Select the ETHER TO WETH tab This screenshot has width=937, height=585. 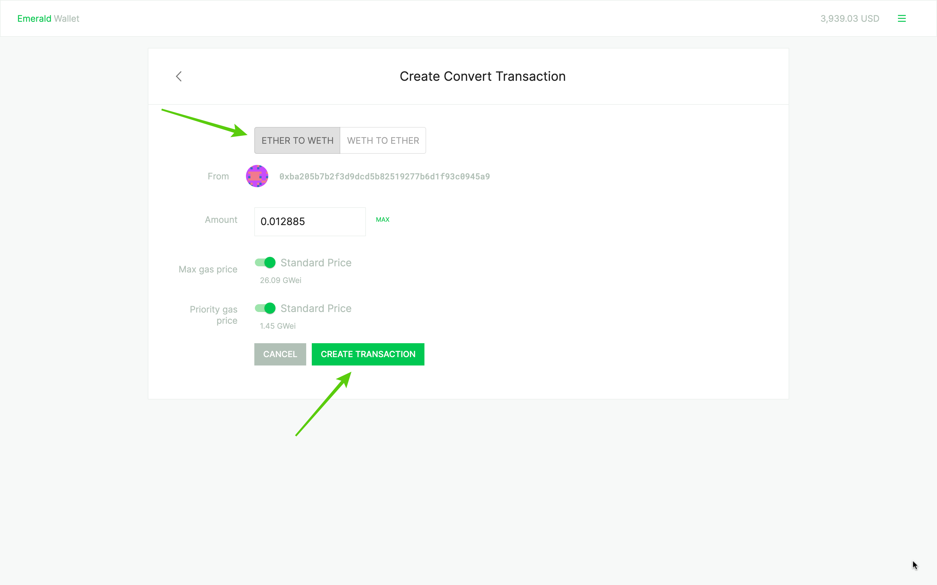click(x=297, y=140)
